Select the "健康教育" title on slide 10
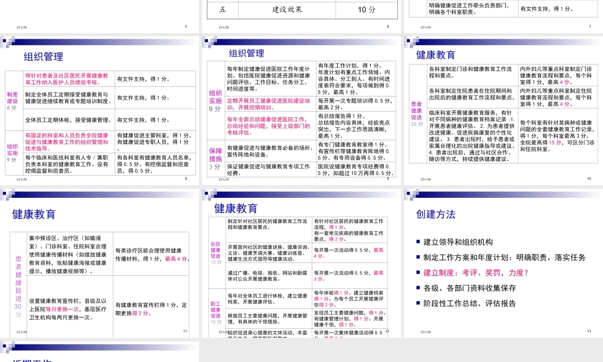The height and width of the screenshot is (362, 603). click(x=435, y=54)
